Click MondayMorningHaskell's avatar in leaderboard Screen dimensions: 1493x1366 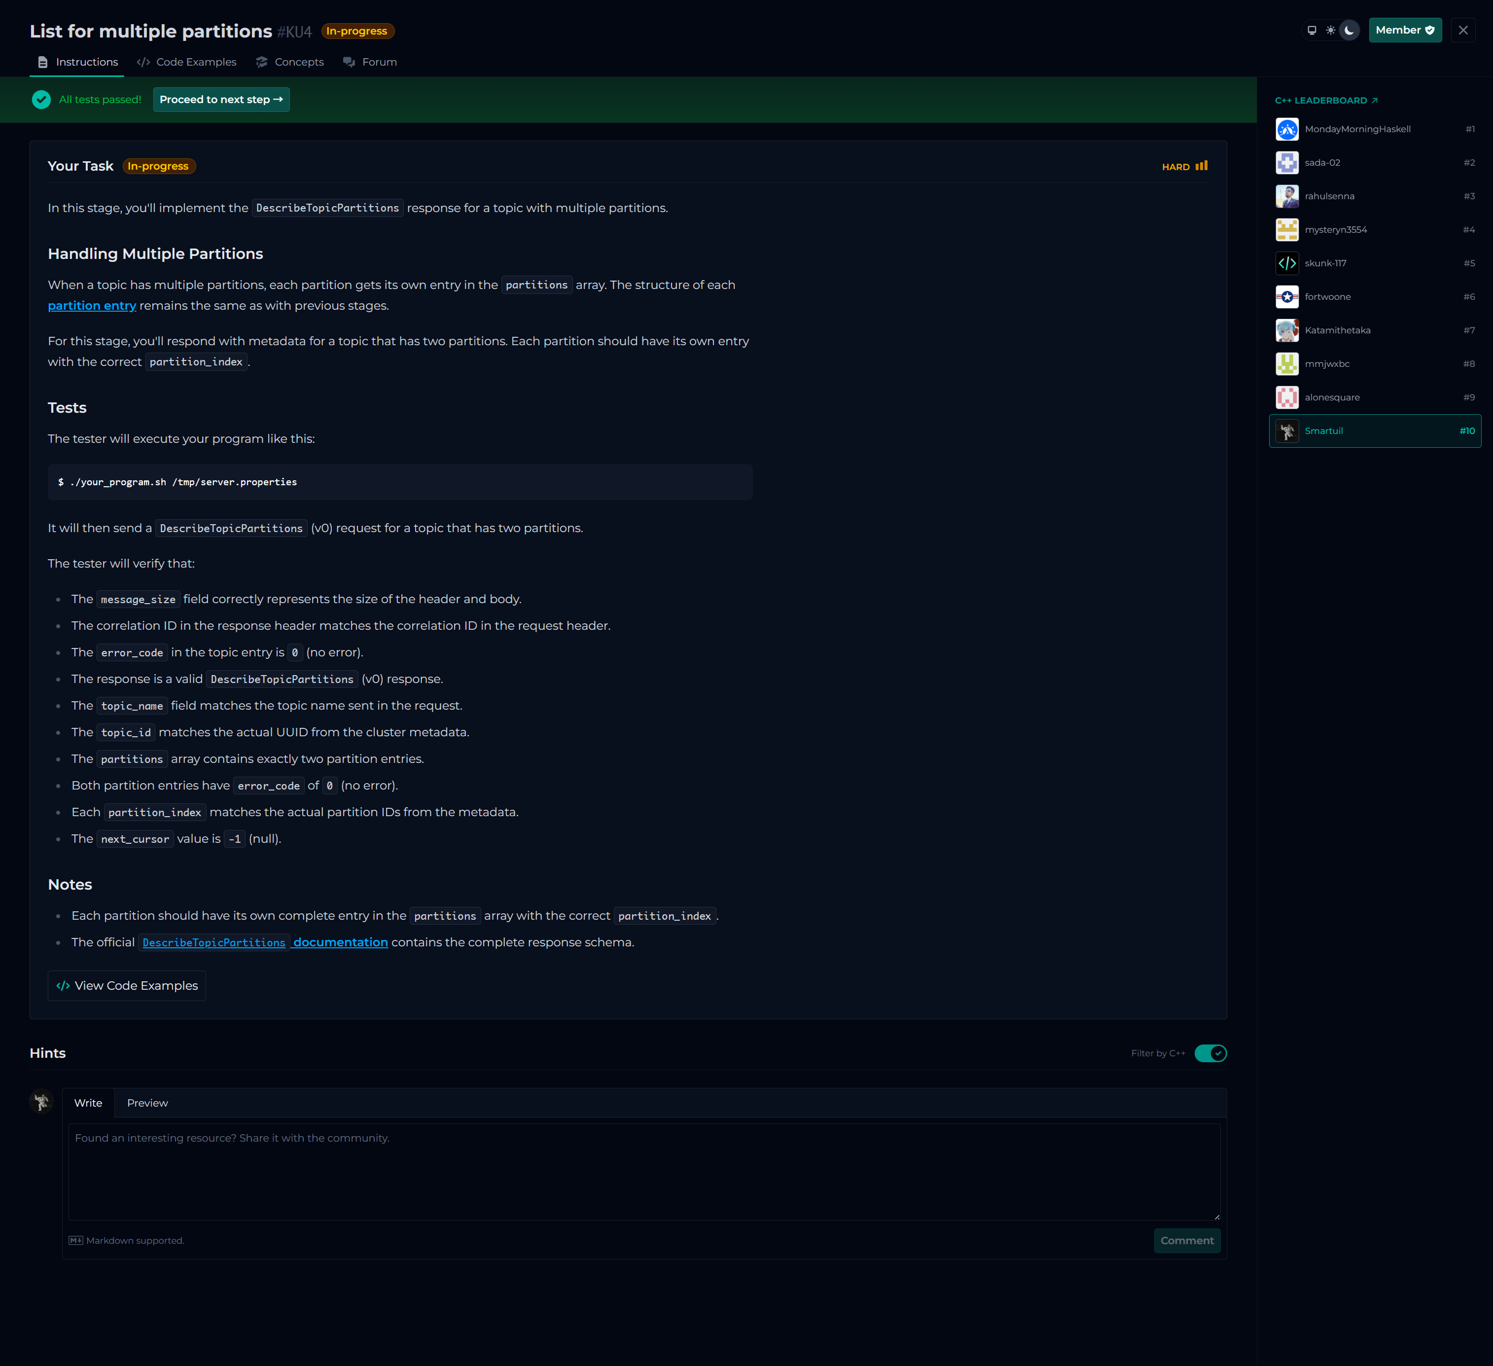tap(1286, 130)
